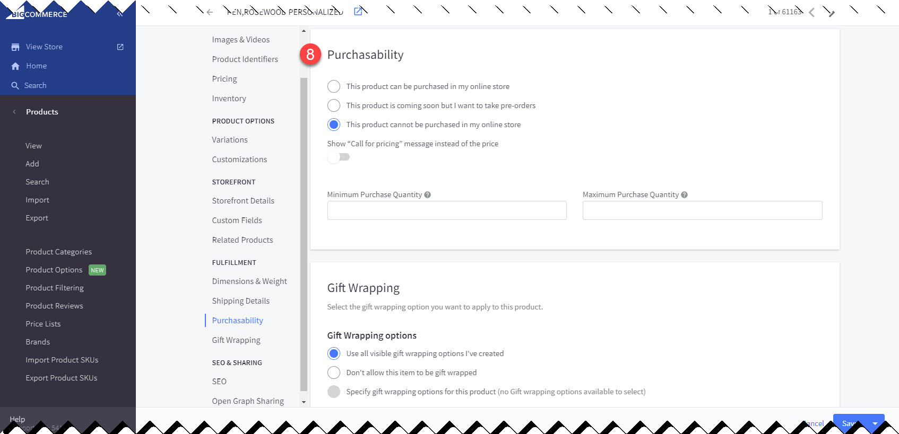Jump to Gift Wrapping section

point(236,340)
